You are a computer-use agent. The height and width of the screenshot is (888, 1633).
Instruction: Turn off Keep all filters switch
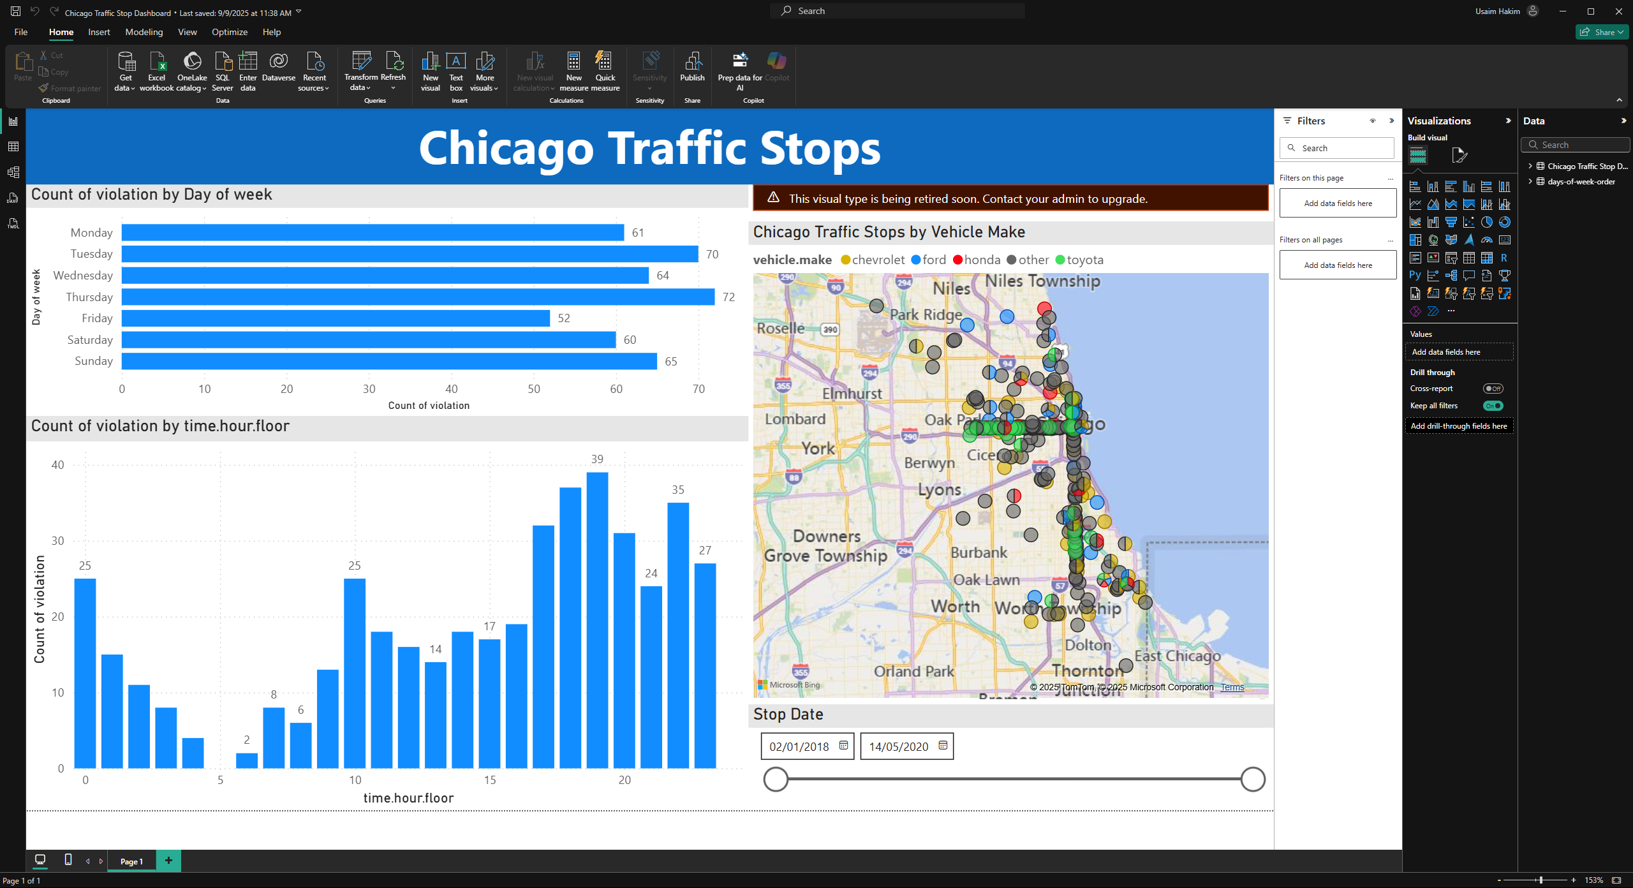point(1493,406)
